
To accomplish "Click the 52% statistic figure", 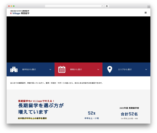I will [92, 113].
